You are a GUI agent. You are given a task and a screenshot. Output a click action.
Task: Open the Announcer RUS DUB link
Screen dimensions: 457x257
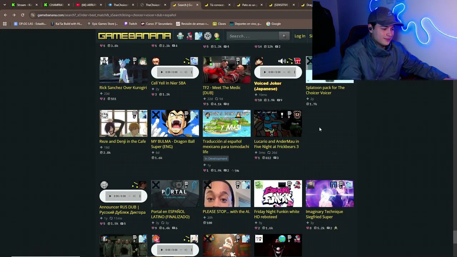point(122,210)
